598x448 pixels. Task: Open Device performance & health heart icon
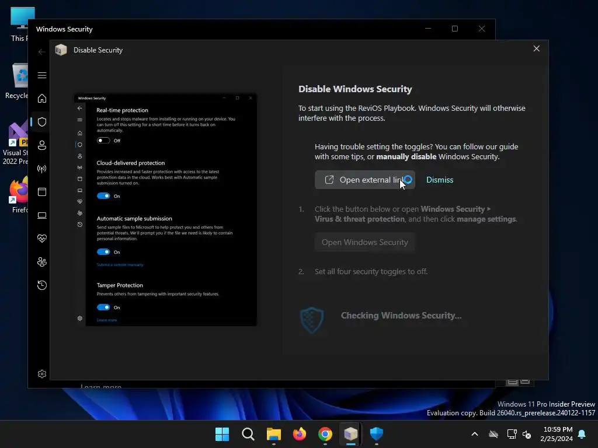click(x=42, y=239)
